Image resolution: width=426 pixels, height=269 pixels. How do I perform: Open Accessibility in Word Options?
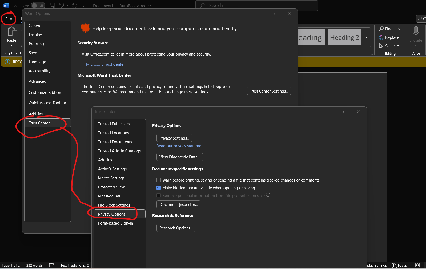[48, 71]
